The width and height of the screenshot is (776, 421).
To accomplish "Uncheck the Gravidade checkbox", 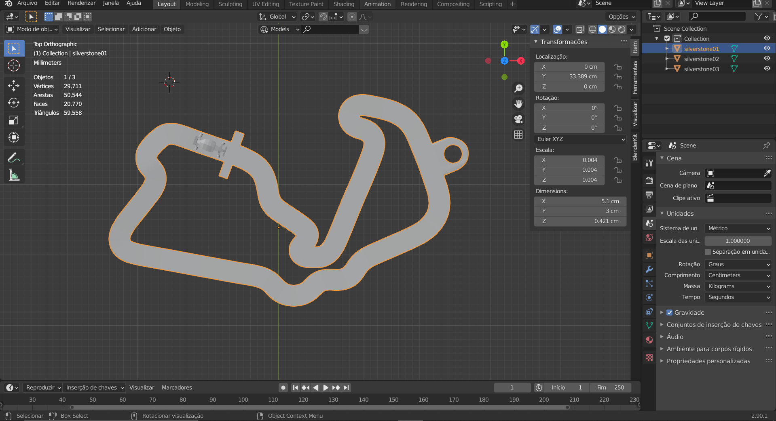I will (x=669, y=312).
